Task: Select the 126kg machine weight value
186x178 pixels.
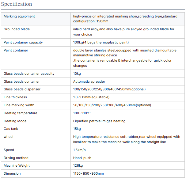Action: (x=78, y=165)
